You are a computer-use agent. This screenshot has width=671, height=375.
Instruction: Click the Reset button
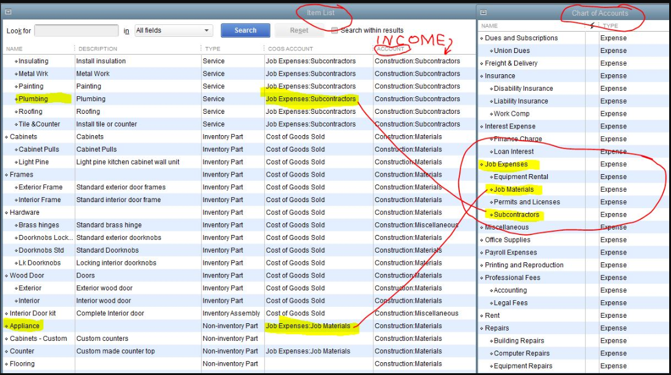click(300, 30)
